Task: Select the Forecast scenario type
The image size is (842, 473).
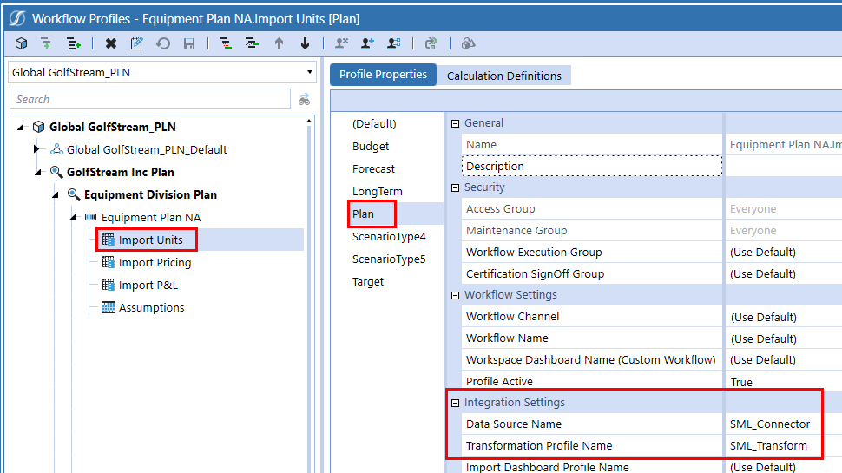Action: coord(373,168)
